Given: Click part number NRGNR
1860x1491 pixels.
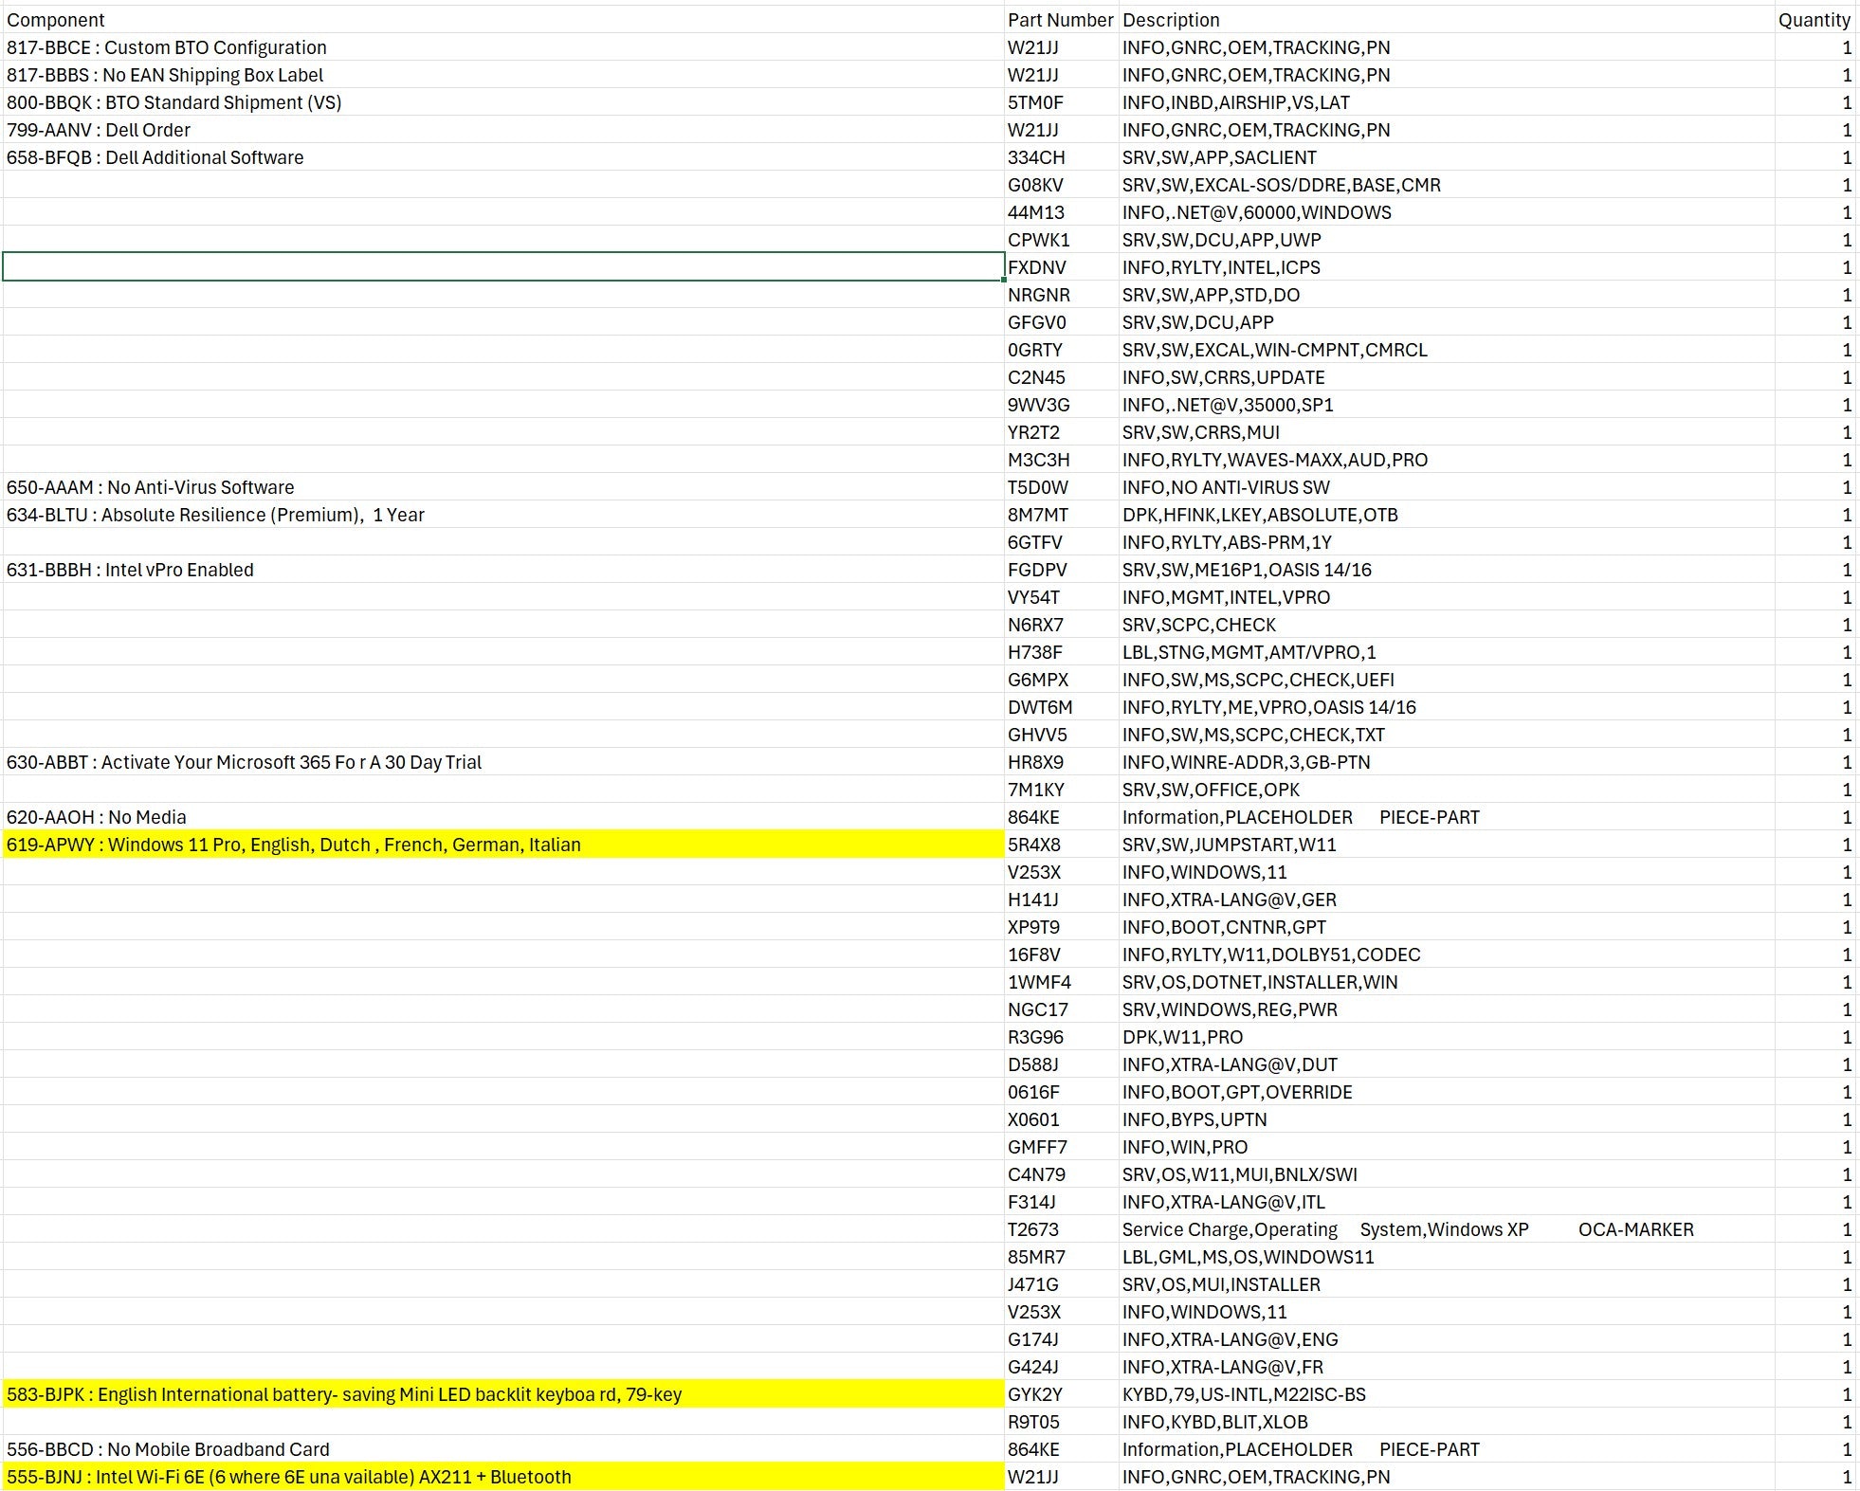Looking at the screenshot, I should (1061, 295).
